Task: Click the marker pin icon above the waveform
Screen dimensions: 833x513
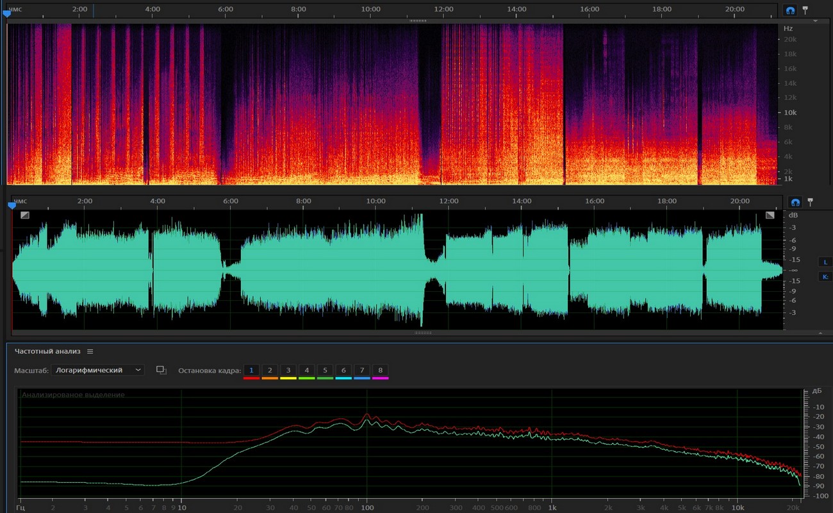Action: [x=810, y=201]
